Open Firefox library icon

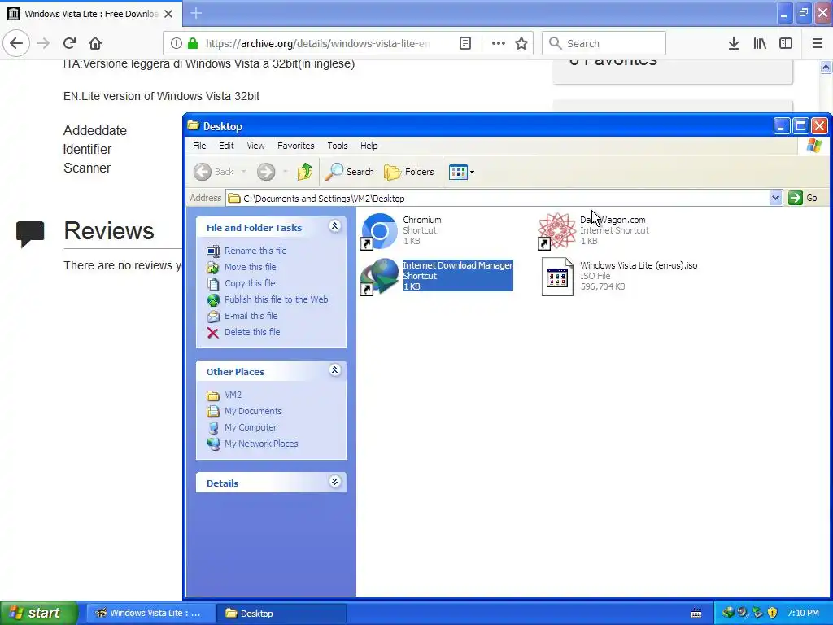point(760,43)
